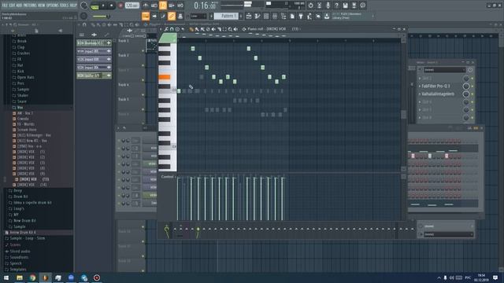Screen dimensions: 504x283
Task: Select the [DRDK] VOX (14) sample
Action: (31, 185)
